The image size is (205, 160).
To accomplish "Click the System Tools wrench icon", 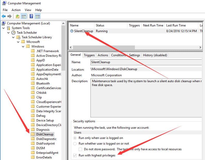I will click(9, 28).
